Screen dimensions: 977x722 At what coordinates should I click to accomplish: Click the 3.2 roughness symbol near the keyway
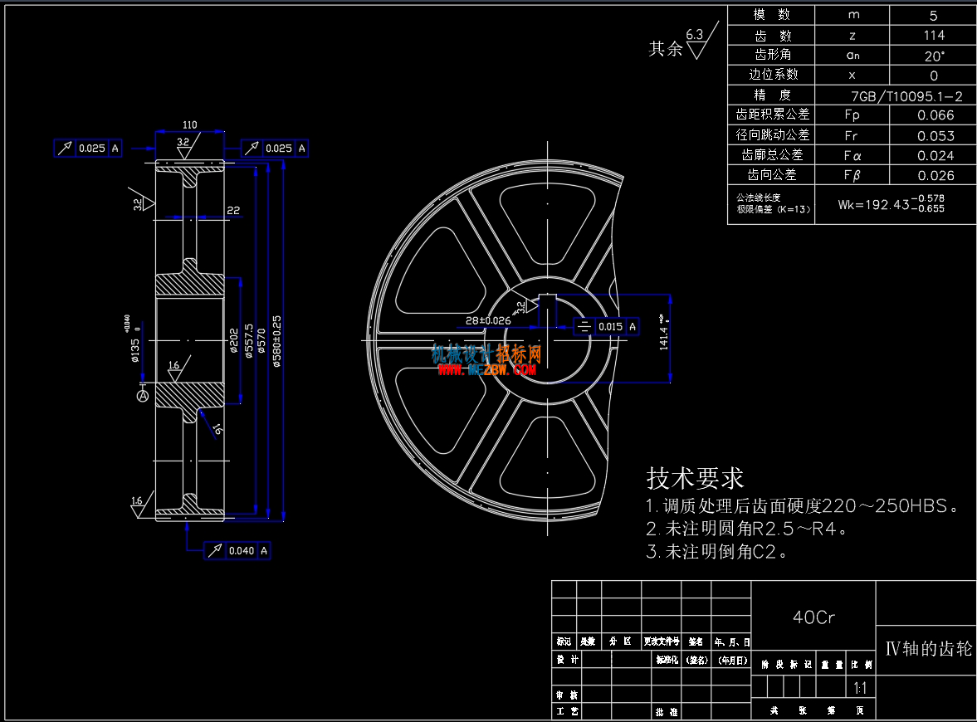pos(525,306)
